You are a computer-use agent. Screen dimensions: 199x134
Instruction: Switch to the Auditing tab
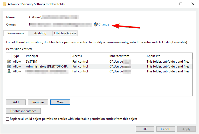[40, 33]
